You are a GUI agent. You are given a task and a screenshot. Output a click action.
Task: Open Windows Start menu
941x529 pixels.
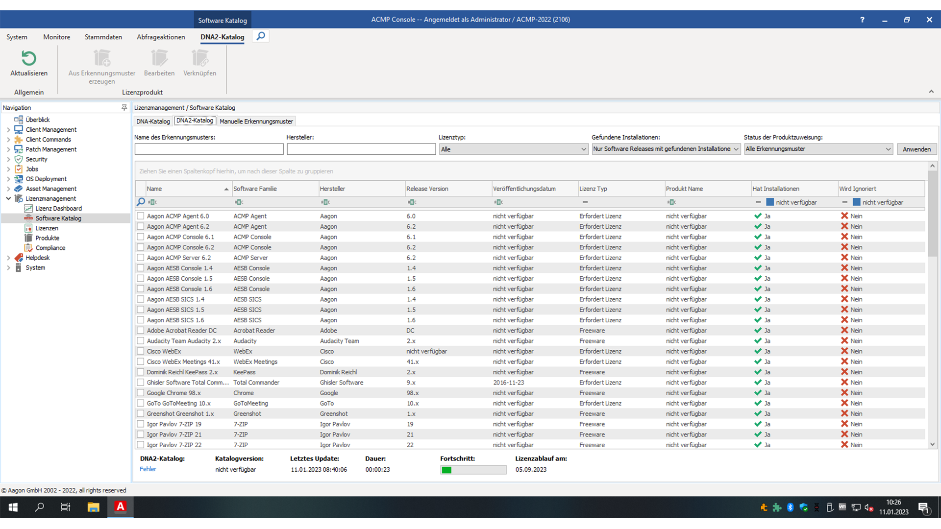13,507
